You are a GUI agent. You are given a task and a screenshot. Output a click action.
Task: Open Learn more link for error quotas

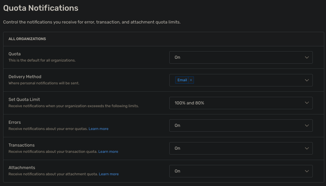coord(98,129)
